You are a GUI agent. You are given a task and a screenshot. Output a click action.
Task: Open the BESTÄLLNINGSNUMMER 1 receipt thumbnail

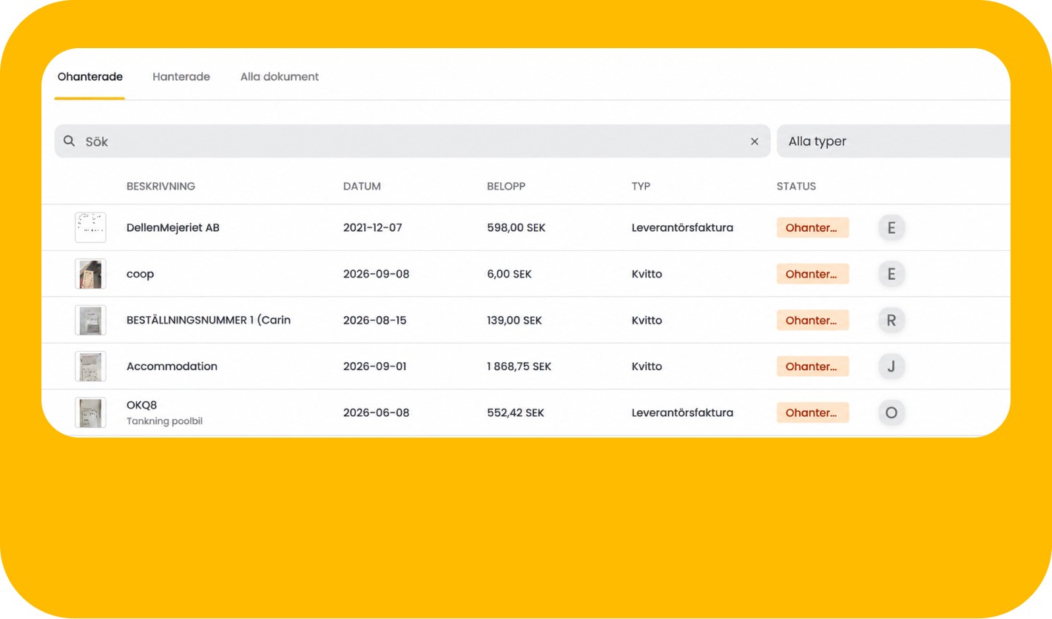[90, 320]
